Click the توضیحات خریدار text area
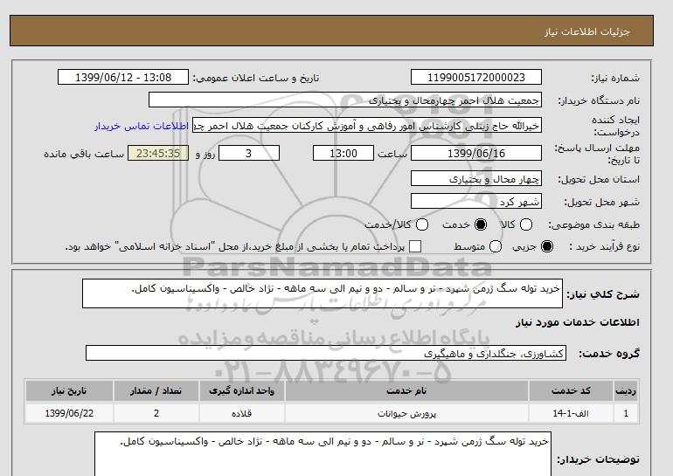The image size is (673, 476). pyautogui.click(x=323, y=453)
